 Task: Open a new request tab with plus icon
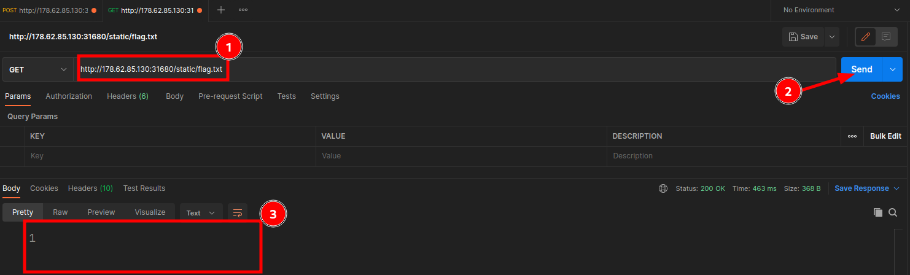click(x=221, y=10)
